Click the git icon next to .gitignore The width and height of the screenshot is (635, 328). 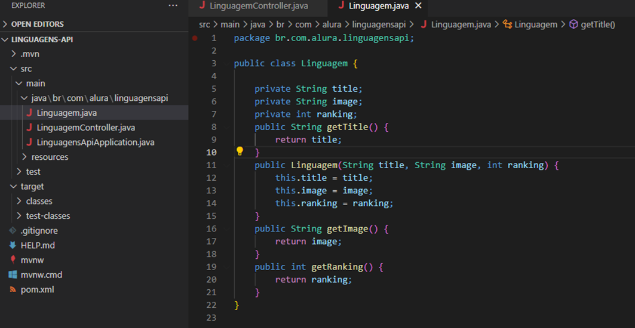pos(13,231)
